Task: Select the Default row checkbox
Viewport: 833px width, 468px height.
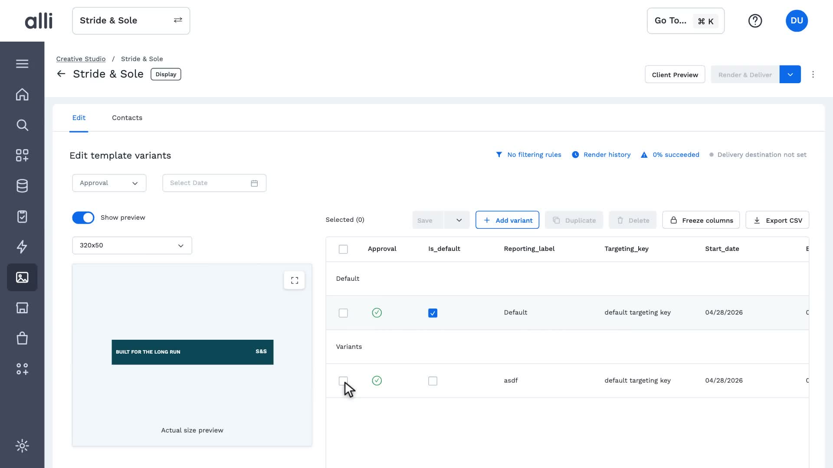Action: [343, 313]
